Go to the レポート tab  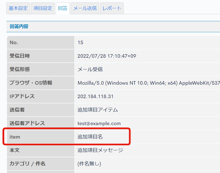pyautogui.click(x=112, y=8)
